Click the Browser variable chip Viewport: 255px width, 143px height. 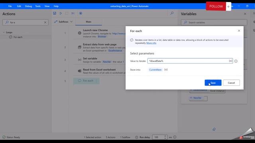[x=102, y=37]
